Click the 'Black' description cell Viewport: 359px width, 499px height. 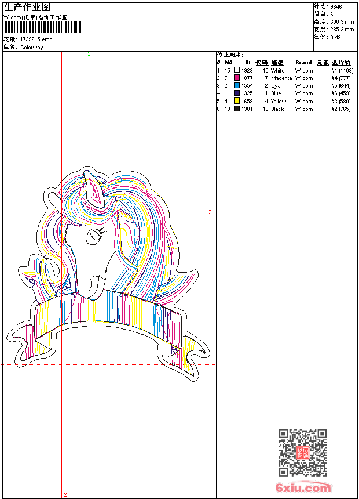pyautogui.click(x=278, y=109)
